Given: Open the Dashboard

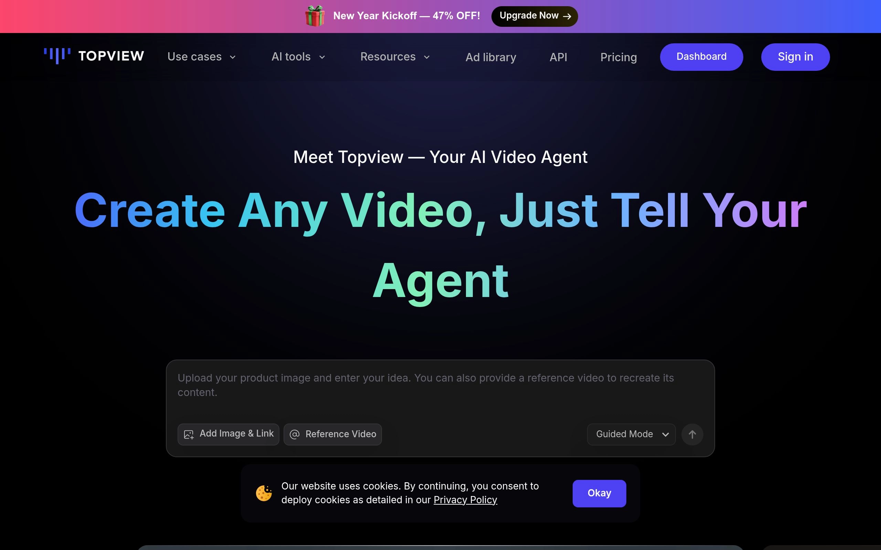Looking at the screenshot, I should tap(701, 56).
